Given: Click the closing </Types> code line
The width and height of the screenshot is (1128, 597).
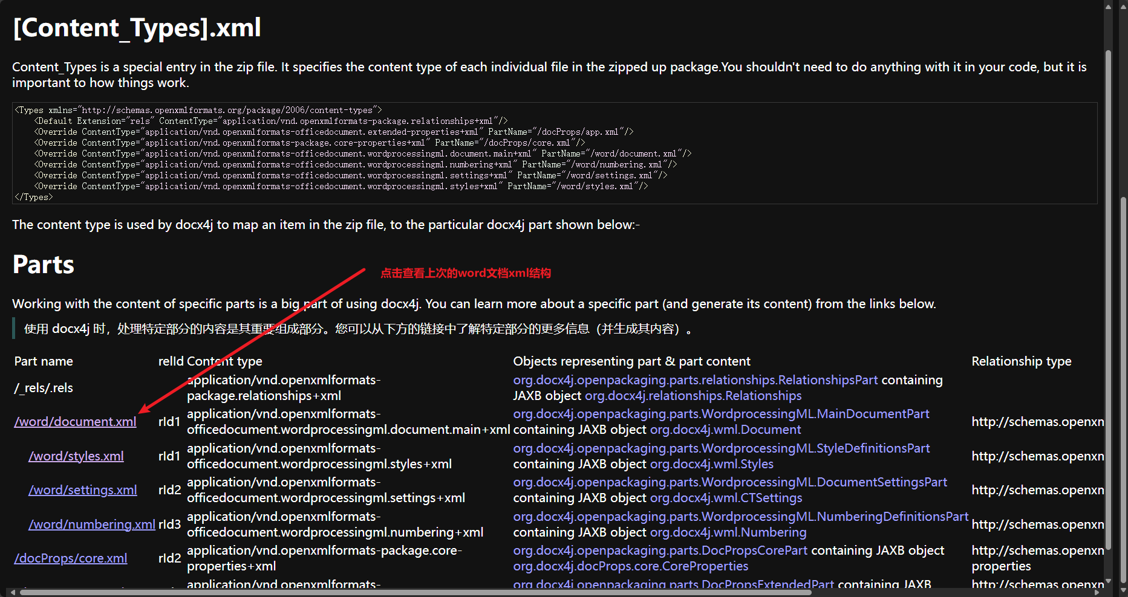Looking at the screenshot, I should pyautogui.click(x=34, y=197).
